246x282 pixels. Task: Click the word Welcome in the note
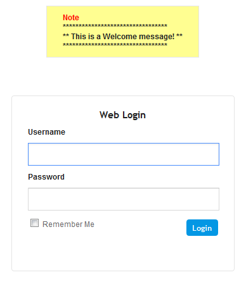point(120,36)
